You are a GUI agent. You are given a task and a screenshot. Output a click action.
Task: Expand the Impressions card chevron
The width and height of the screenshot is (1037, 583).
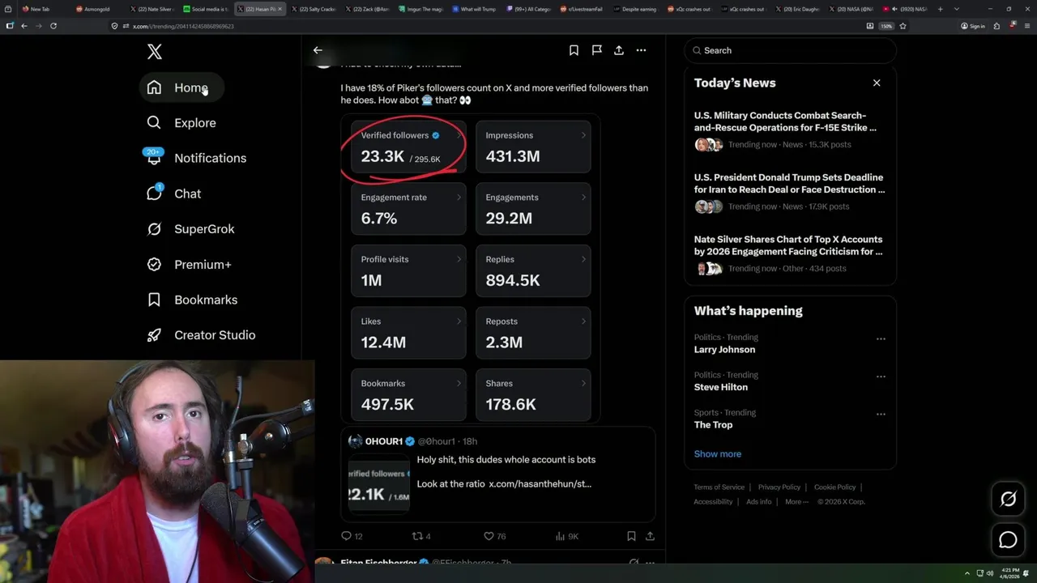[583, 135]
